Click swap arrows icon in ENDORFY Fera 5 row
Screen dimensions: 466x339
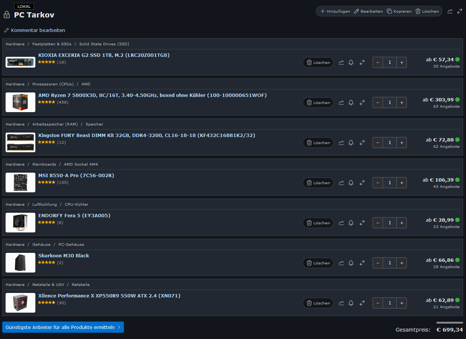click(362, 223)
